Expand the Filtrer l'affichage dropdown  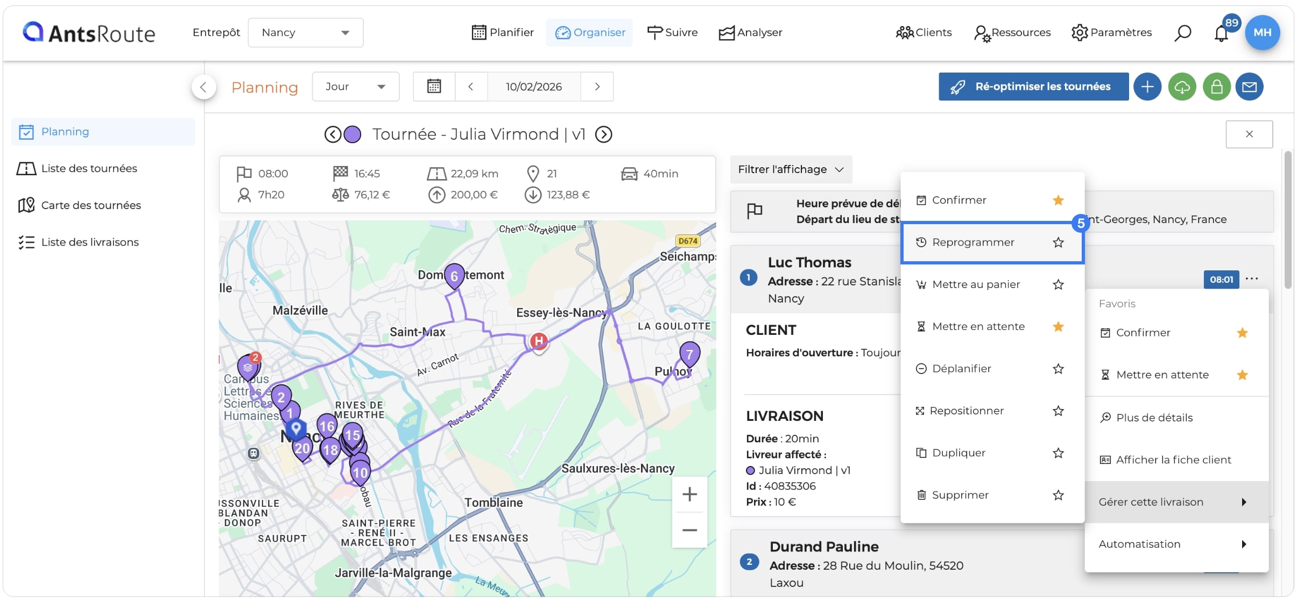791,169
